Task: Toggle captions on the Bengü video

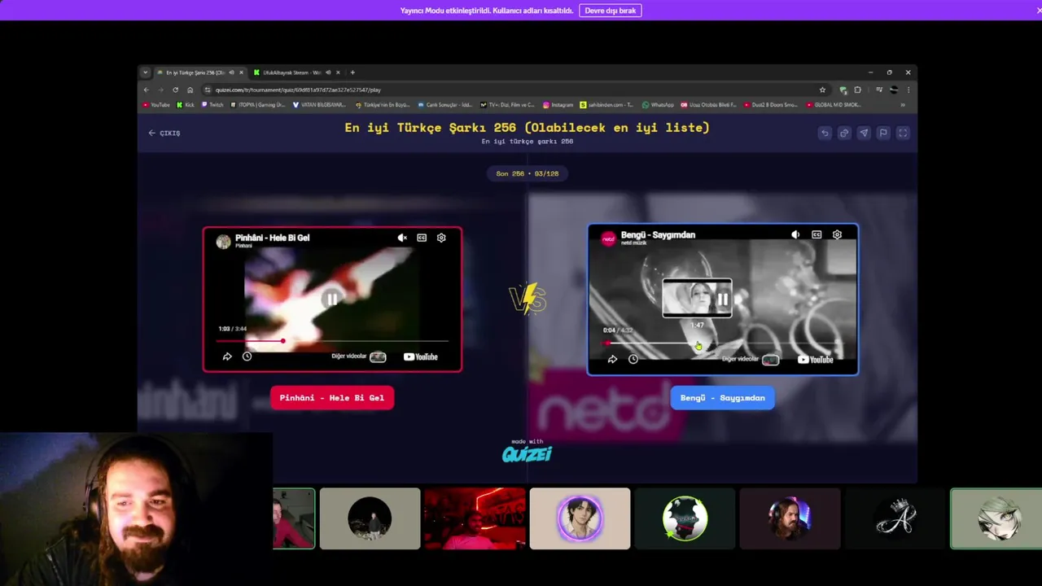Action: coord(817,234)
